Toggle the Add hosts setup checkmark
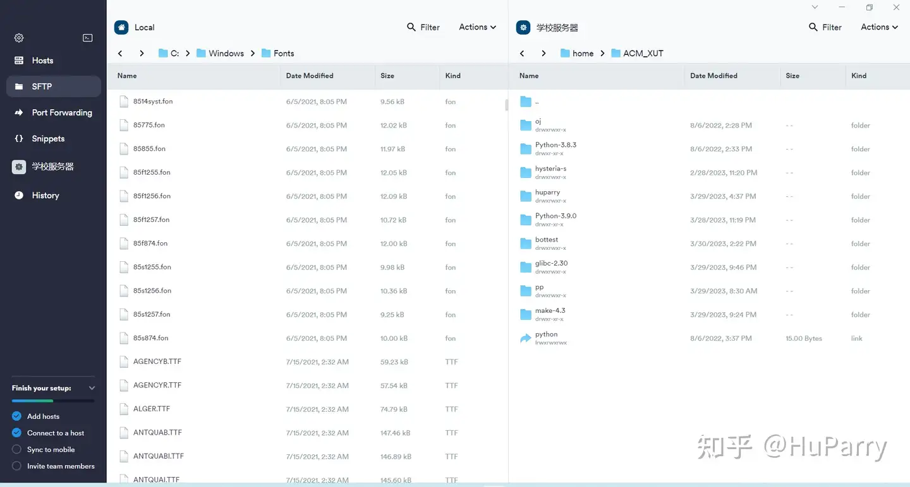The width and height of the screenshot is (910, 487). pos(17,416)
